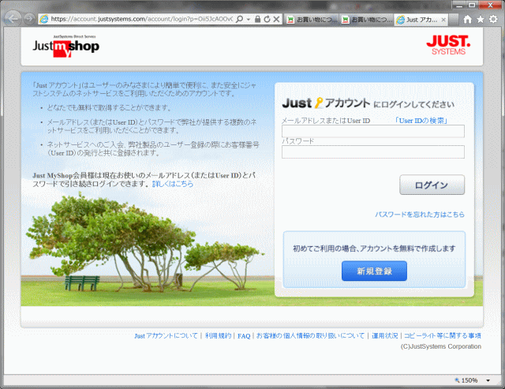Open the FAQ footer link
505x389 pixels.
click(244, 336)
